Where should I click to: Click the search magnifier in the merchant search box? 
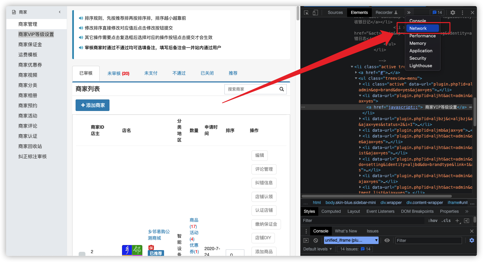[282, 89]
